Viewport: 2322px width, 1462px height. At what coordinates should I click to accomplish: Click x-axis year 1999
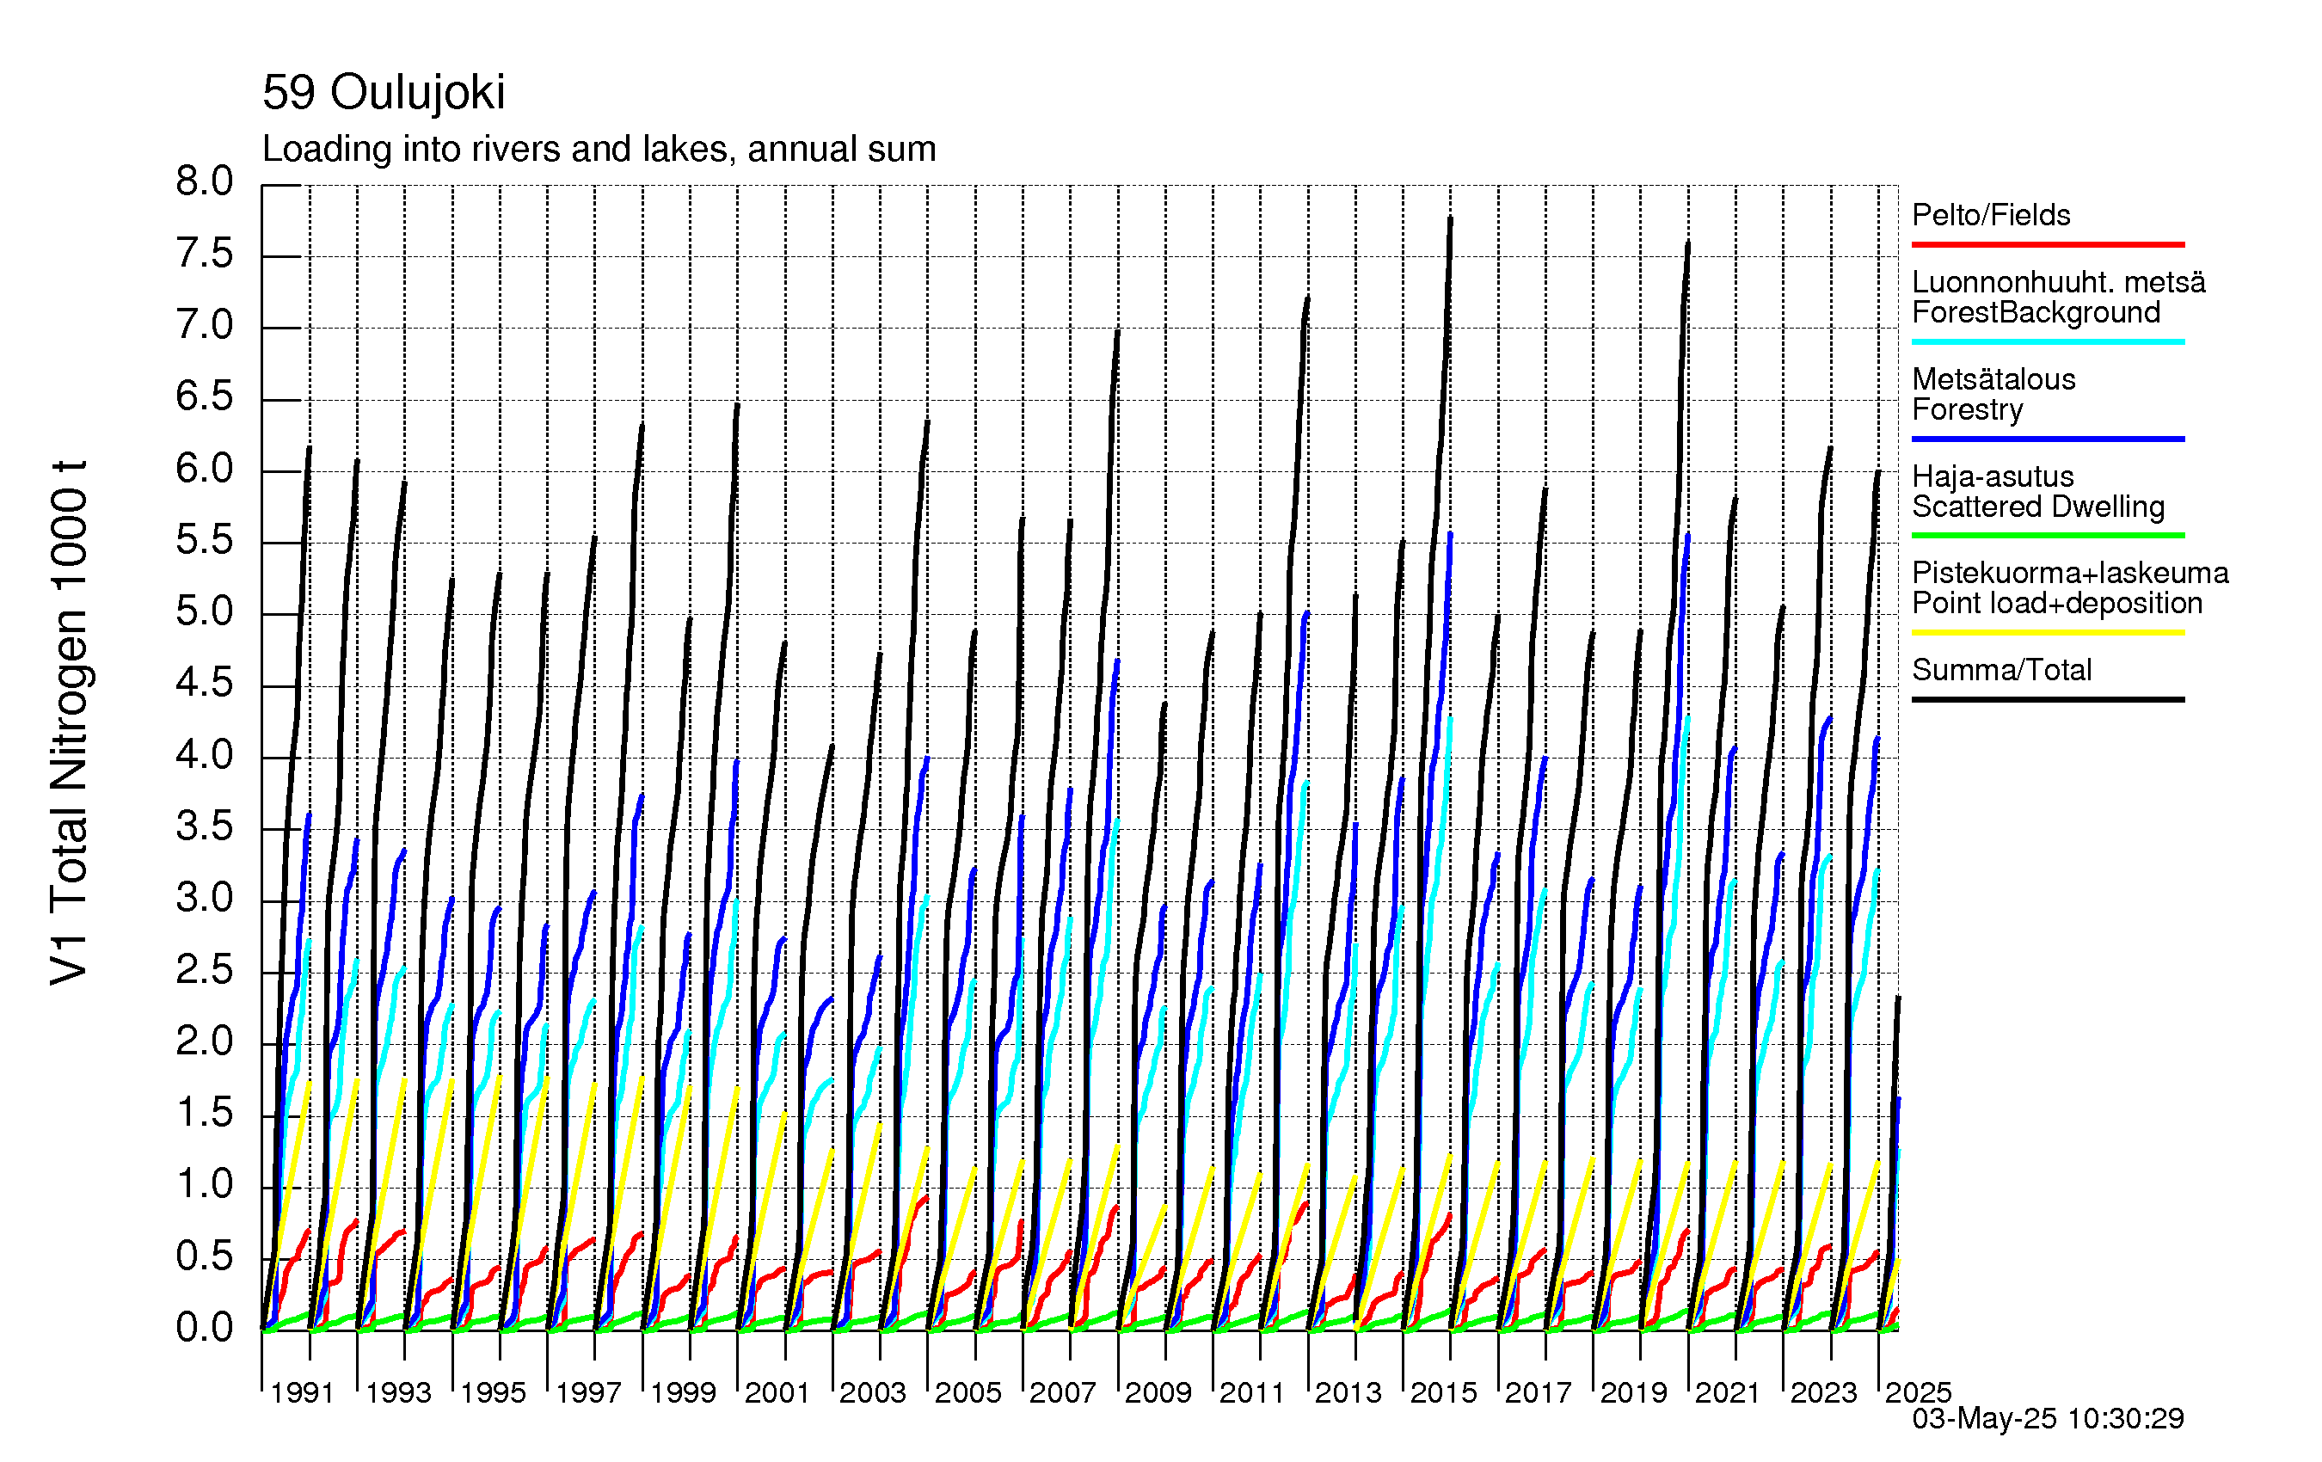683,1393
